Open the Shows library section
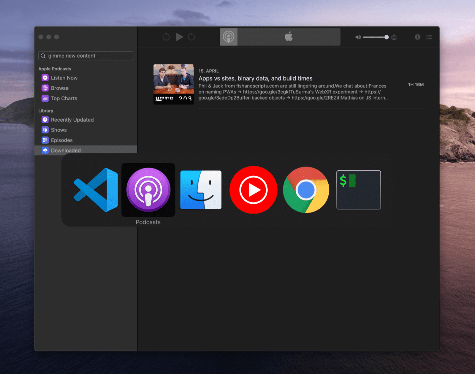The width and height of the screenshot is (475, 374). click(x=58, y=130)
